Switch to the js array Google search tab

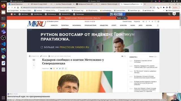pyautogui.click(x=64, y=4)
